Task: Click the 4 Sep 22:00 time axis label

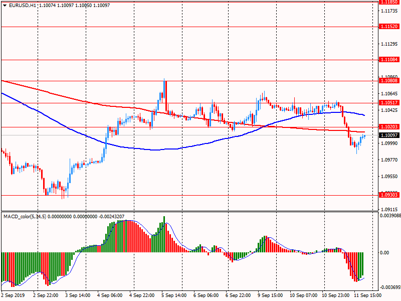Action: click(x=142, y=295)
